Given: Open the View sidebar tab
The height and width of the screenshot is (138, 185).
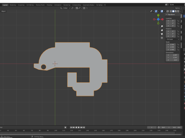Looking at the screenshot, I should 181,27.
